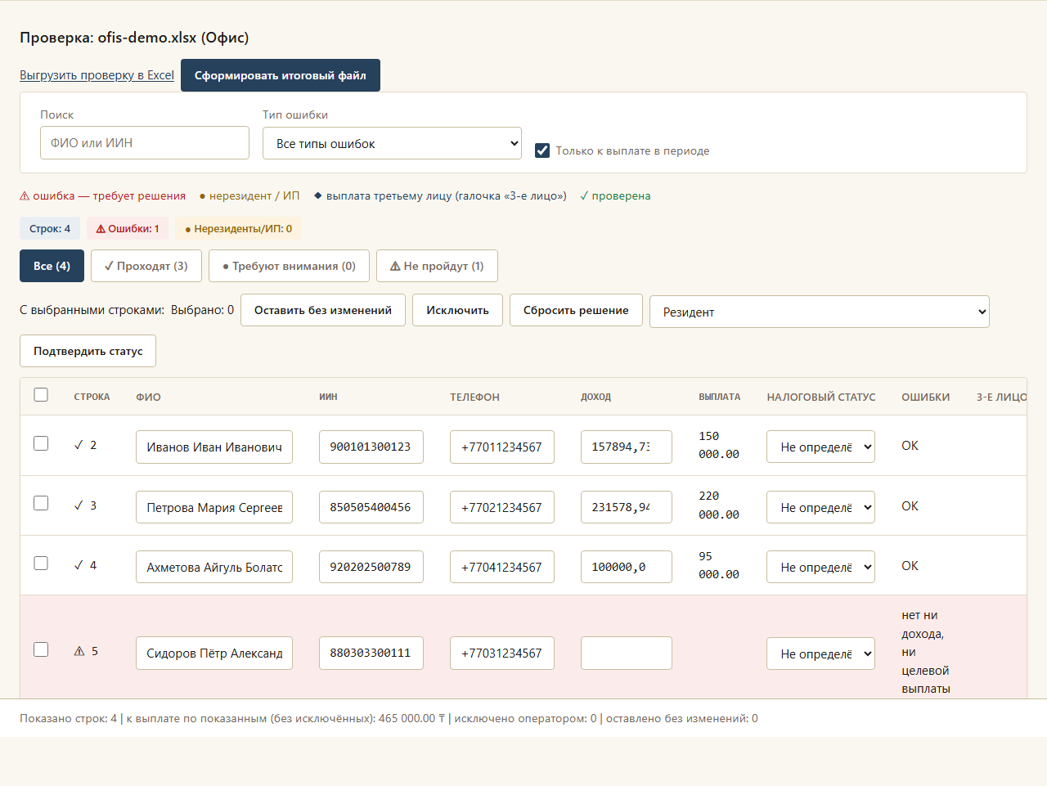Click the checkmark icon in row 2

pos(79,445)
